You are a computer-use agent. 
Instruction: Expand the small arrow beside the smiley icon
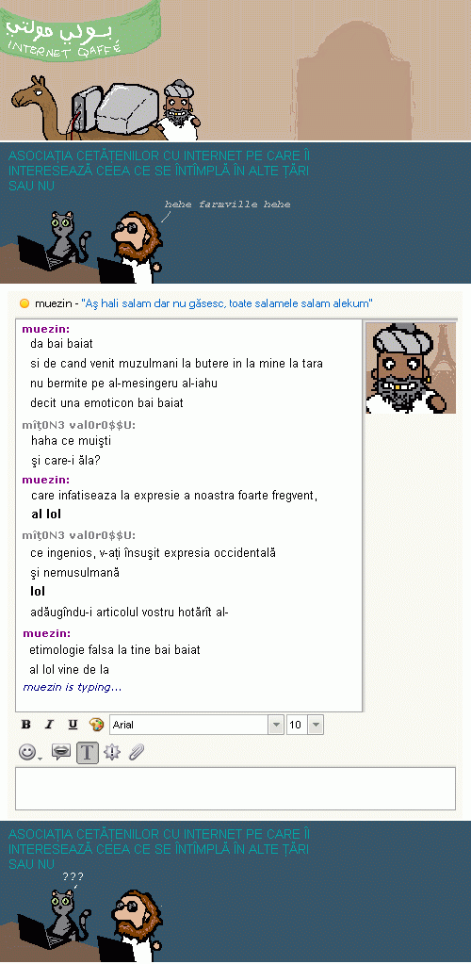pyautogui.click(x=40, y=758)
